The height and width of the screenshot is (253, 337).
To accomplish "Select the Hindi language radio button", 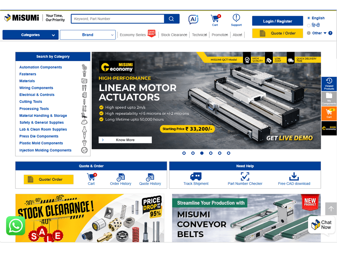I will (309, 25).
